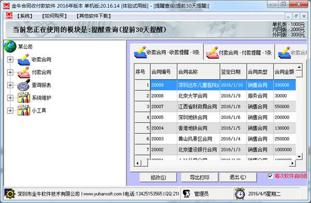Click the 合同类型 column header
This screenshot has height=203, width=311.
[260, 72]
